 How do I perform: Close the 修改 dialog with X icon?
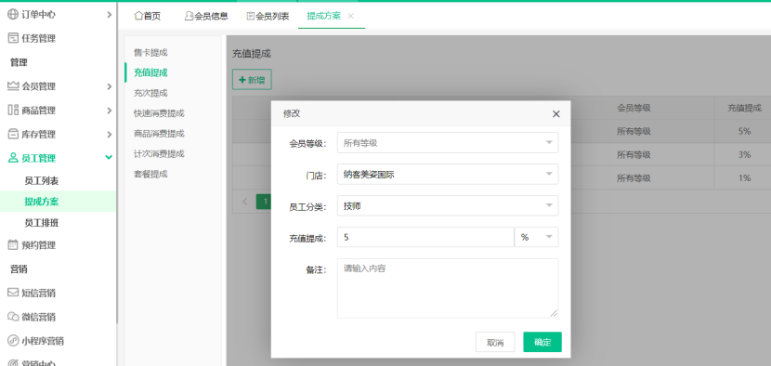coord(556,114)
